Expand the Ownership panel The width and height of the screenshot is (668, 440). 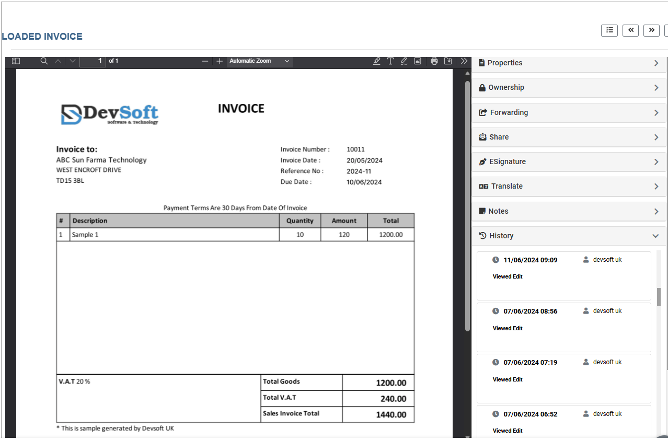569,88
